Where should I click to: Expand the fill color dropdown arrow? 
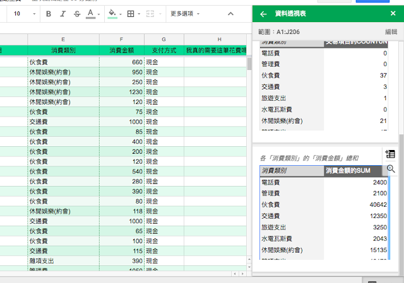[121, 14]
